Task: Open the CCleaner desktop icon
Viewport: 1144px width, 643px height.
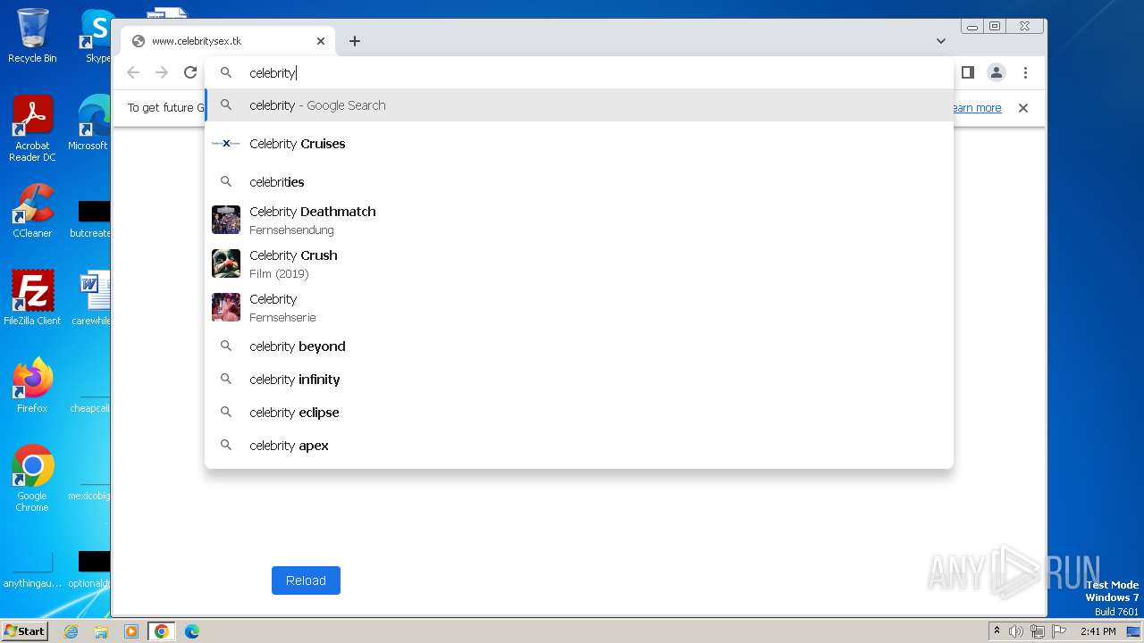Action: click(32, 212)
